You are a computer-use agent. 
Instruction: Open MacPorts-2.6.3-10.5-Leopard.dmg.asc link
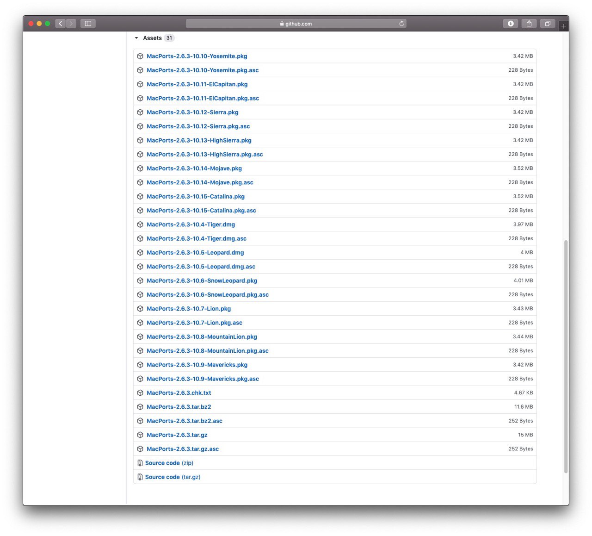(x=201, y=267)
